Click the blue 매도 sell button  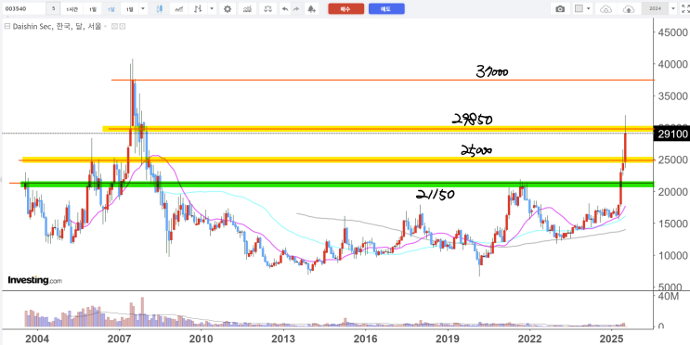[x=386, y=8]
